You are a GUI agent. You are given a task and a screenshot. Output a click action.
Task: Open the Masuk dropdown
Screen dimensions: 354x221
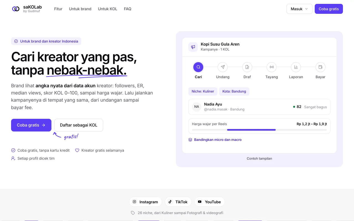(300, 9)
